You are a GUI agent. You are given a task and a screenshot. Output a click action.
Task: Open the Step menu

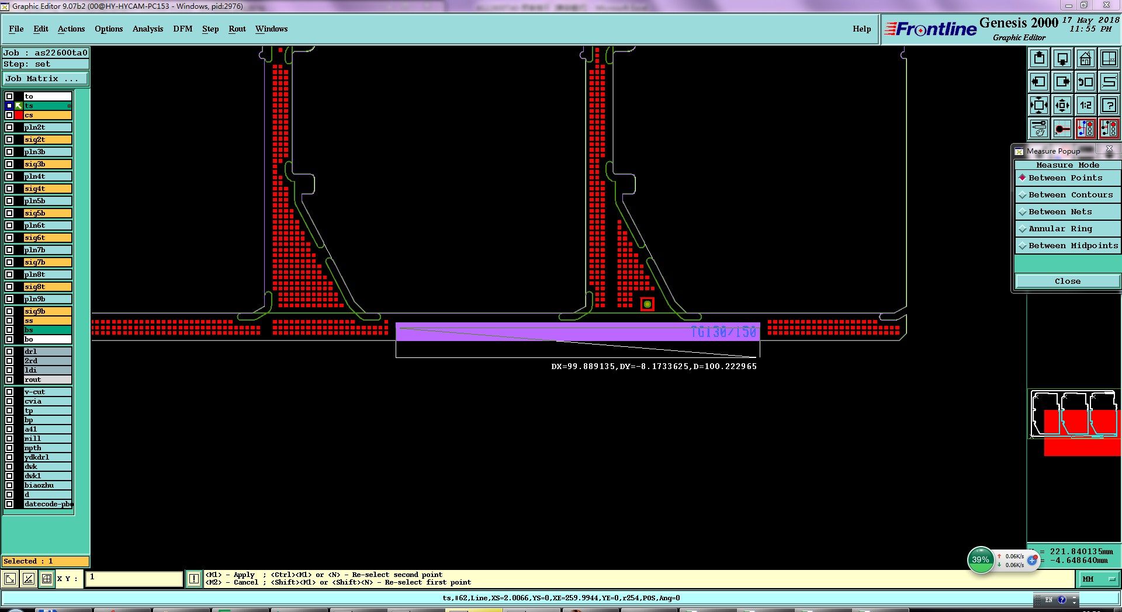210,29
